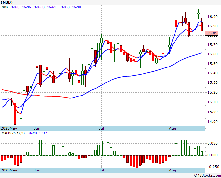This screenshot has width=221, height=178.
Task: Click the EMA(7) legend label
Action: tap(64, 7)
